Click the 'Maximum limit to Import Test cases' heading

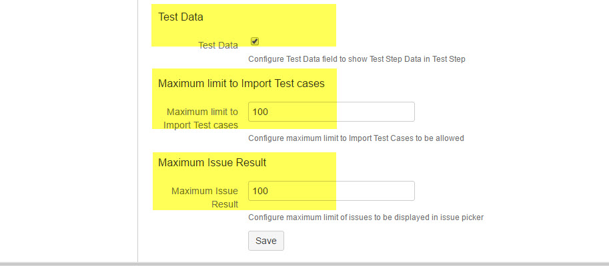[x=241, y=83]
